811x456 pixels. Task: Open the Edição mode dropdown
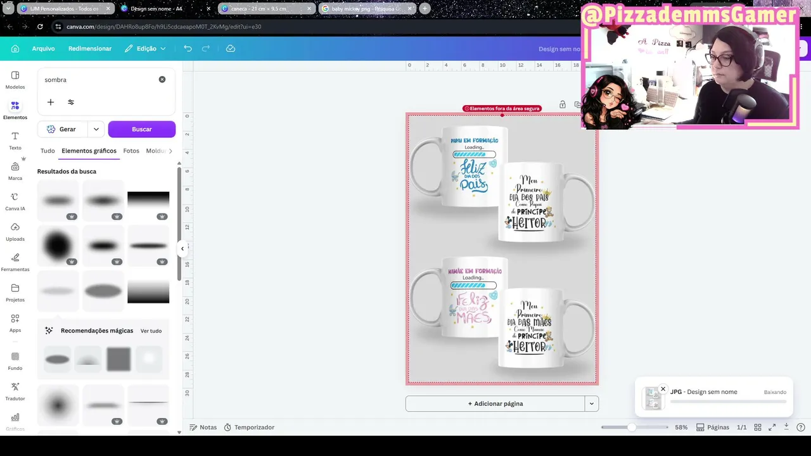point(145,49)
